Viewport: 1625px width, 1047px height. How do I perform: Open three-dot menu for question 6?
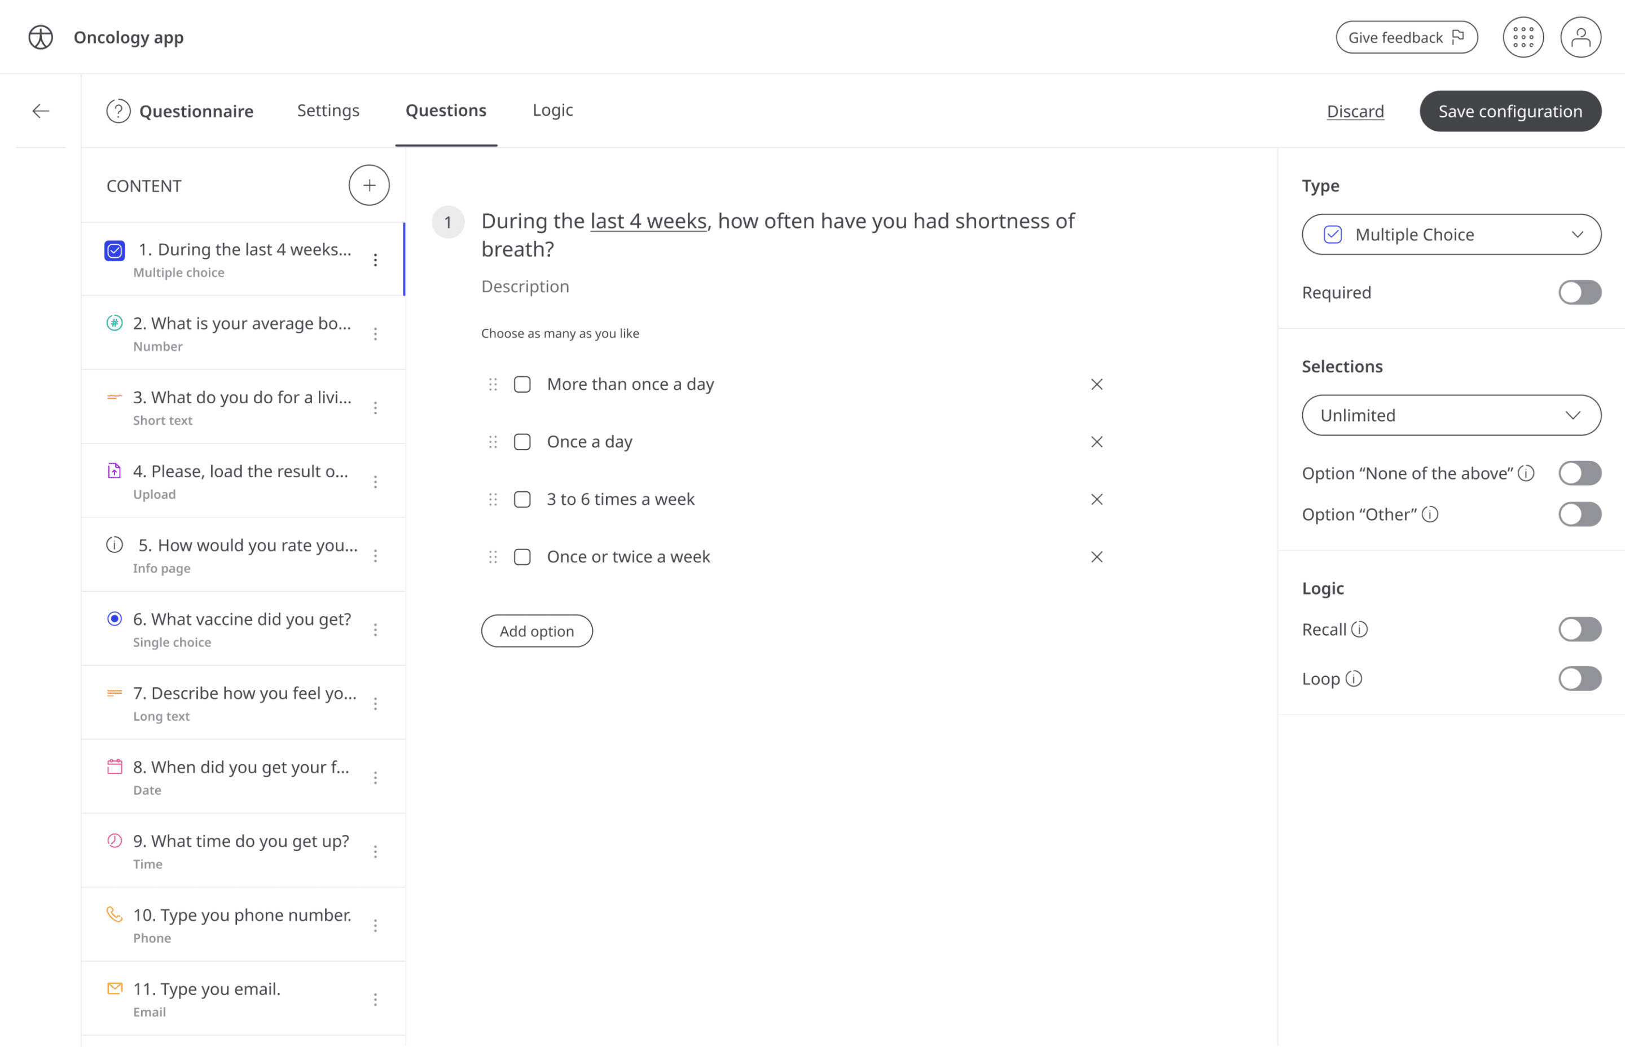tap(375, 630)
